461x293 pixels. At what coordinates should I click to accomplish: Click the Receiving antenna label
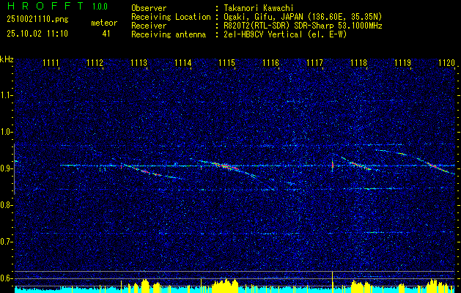[169, 34]
